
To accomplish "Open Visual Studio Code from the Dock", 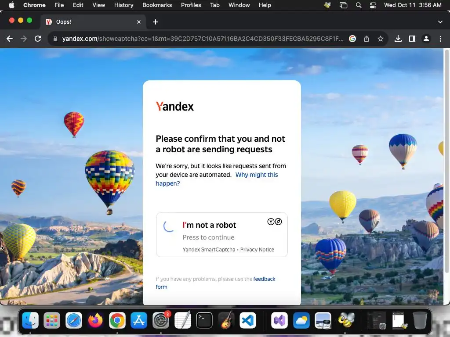I will coord(248,320).
